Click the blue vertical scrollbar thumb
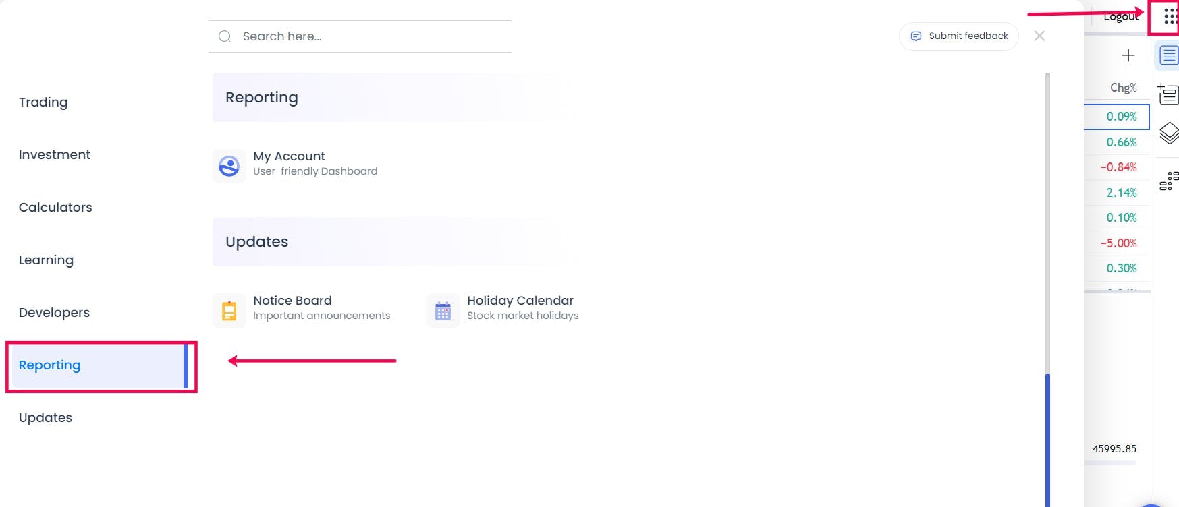Image resolution: width=1179 pixels, height=507 pixels. [x=1047, y=440]
